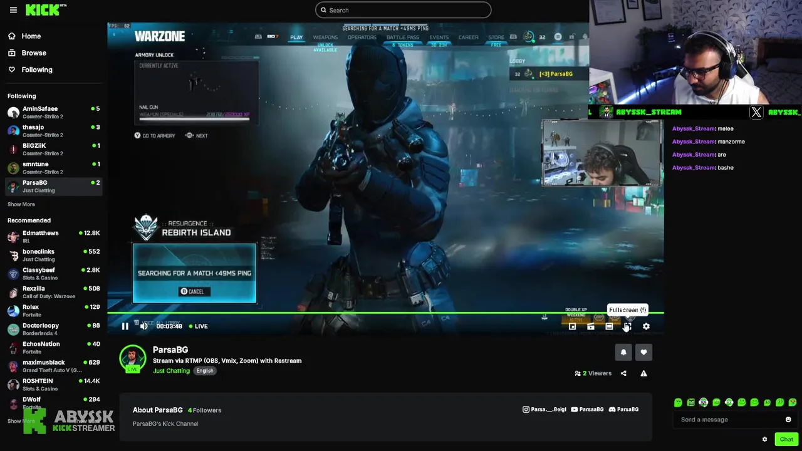Screen dimensions: 802x451
Task: Open the Parsa.__.Beigi Instagram link
Action: pyautogui.click(x=544, y=410)
